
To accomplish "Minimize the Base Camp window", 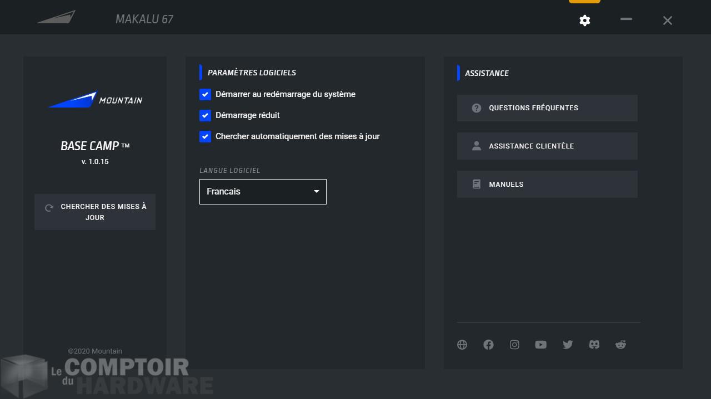I will click(x=626, y=19).
